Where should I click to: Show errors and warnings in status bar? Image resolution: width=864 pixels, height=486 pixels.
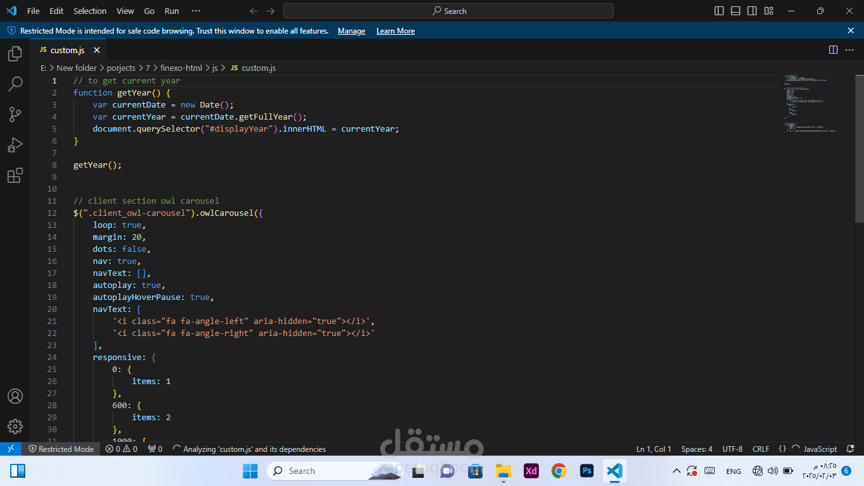(121, 449)
